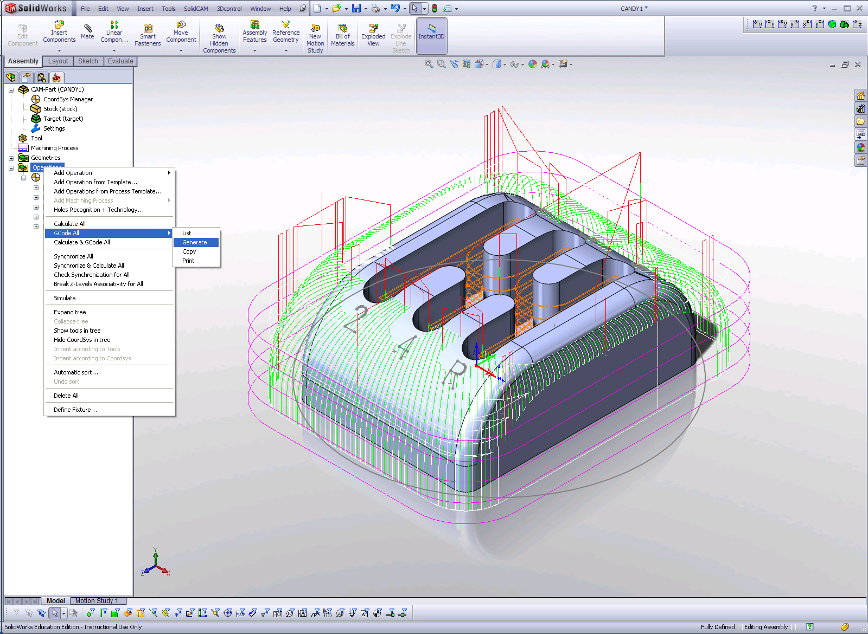
Task: Click Smart Fasteners icon
Action: click(x=148, y=35)
